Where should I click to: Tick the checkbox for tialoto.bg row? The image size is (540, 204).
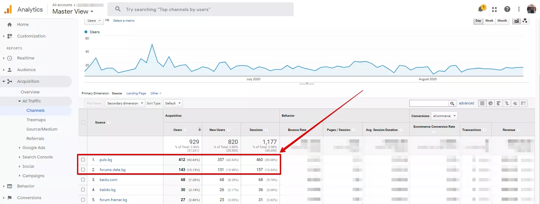click(83, 189)
